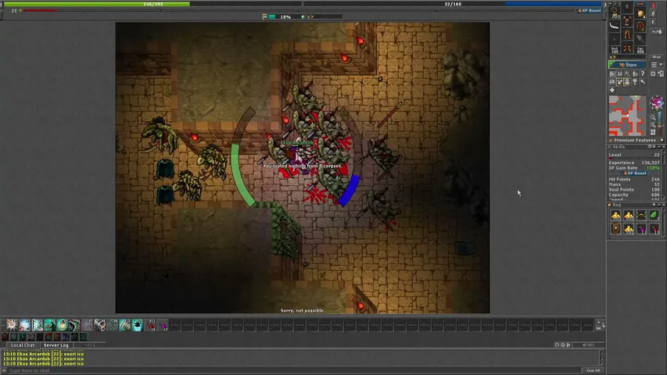Click the plus icon below widget buttons
Screen dimensions: 667x375
point(612,90)
